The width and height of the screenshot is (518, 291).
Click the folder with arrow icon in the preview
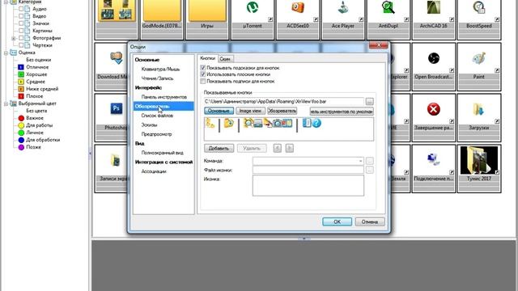tap(228, 124)
